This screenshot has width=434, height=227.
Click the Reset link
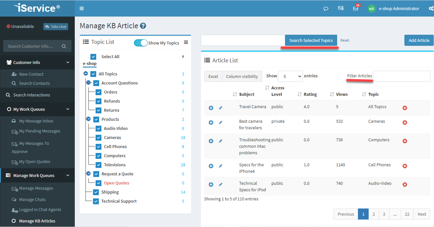click(x=345, y=40)
